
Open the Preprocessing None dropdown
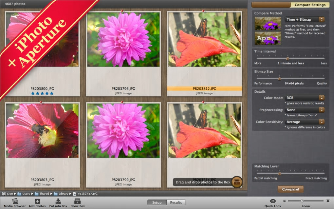tap(305, 110)
